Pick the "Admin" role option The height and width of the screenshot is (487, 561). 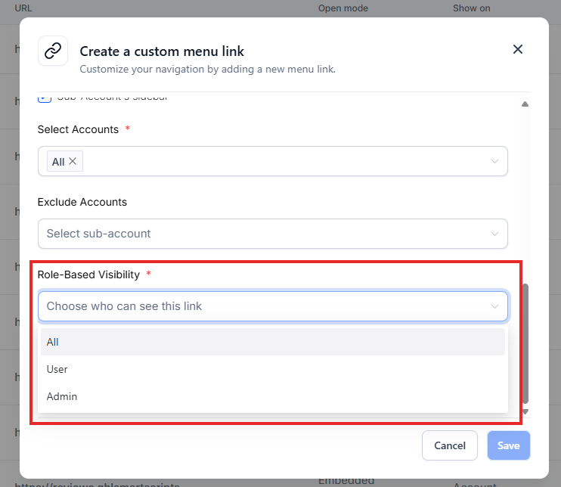62,396
